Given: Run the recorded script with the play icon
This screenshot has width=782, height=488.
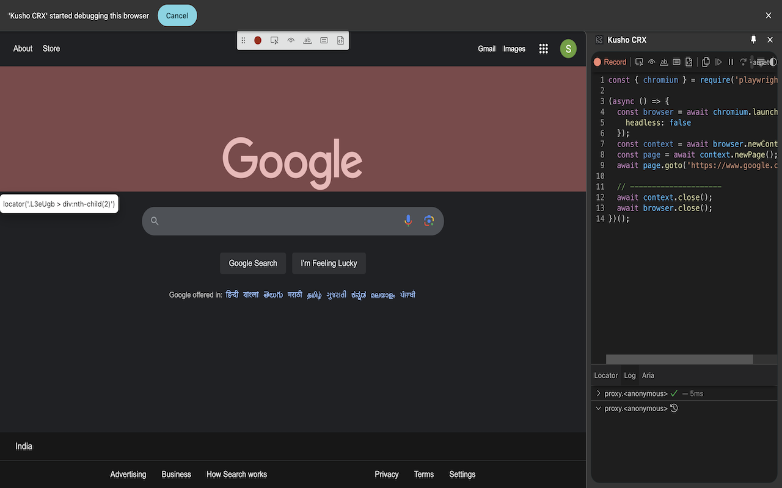Looking at the screenshot, I should (718, 62).
